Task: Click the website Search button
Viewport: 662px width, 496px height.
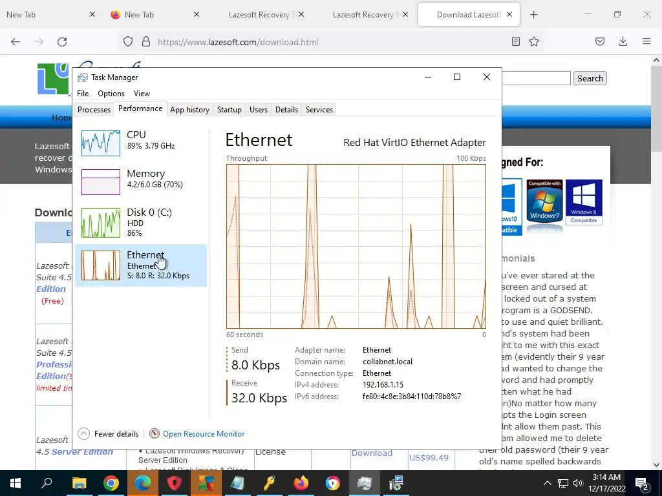Action: click(x=590, y=78)
